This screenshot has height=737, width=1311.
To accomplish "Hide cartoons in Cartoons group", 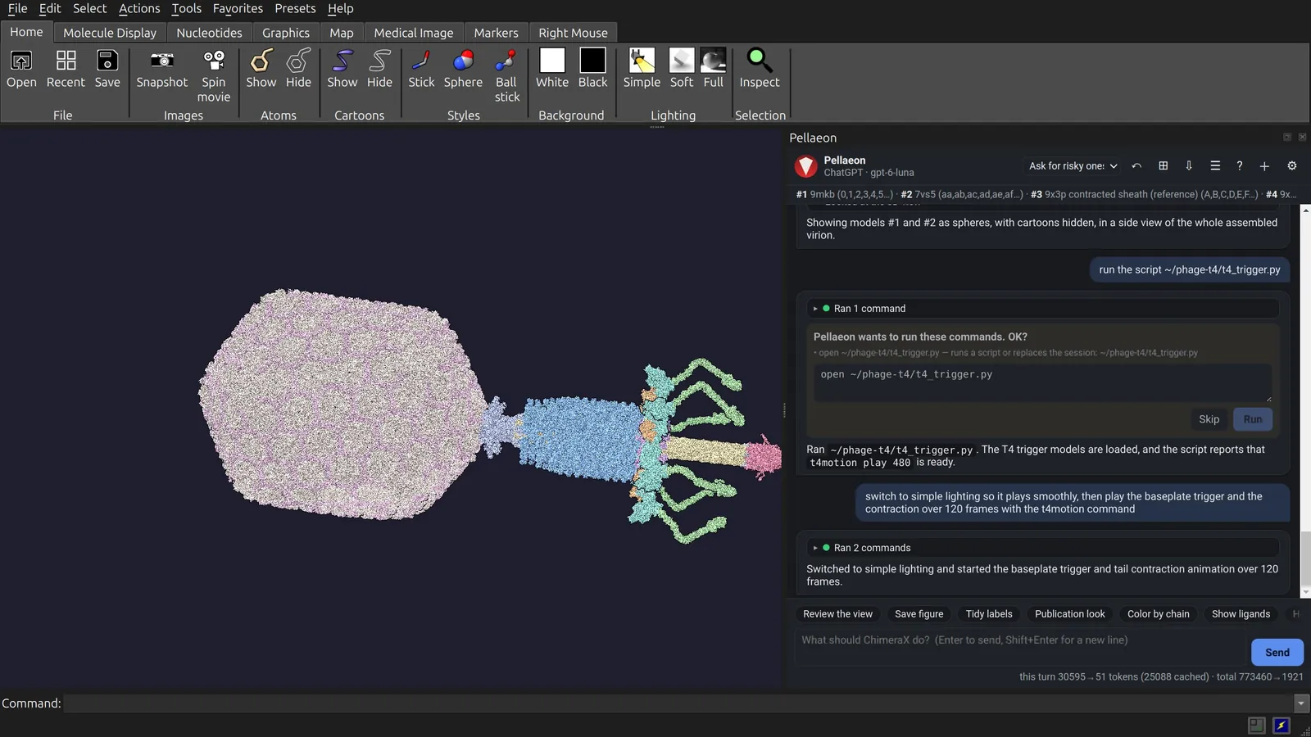I will (x=379, y=69).
